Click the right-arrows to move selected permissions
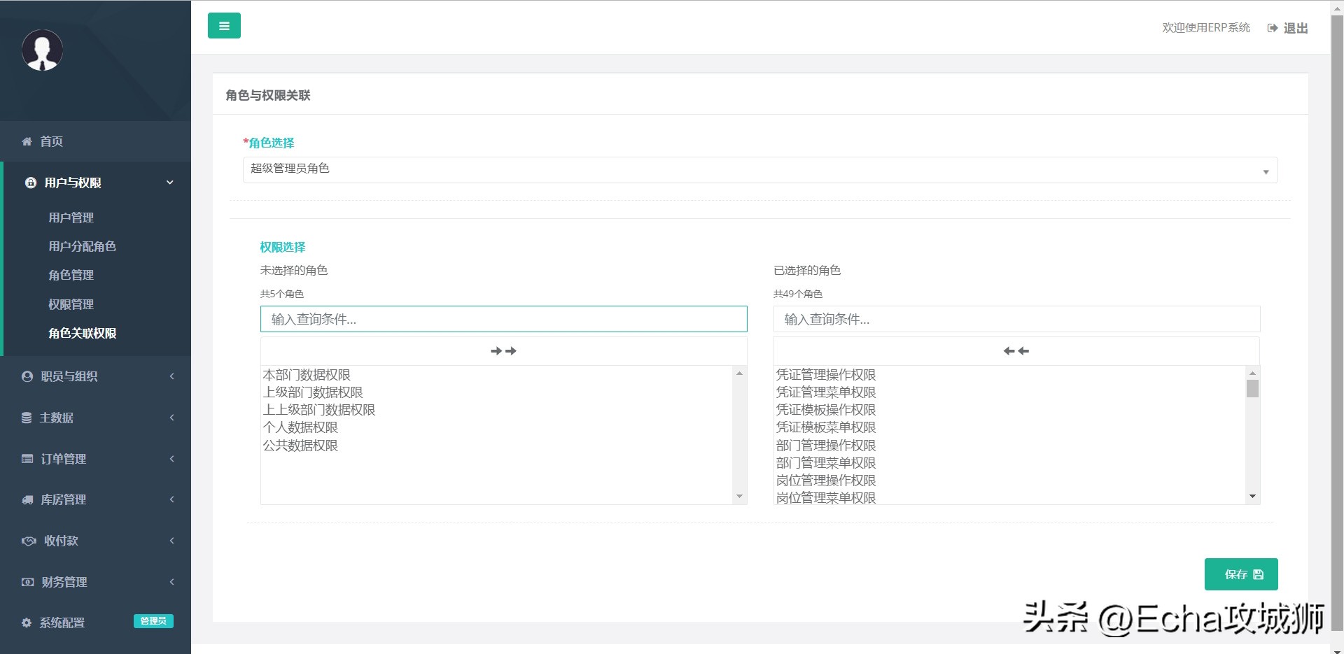The width and height of the screenshot is (1344, 654). tap(503, 350)
